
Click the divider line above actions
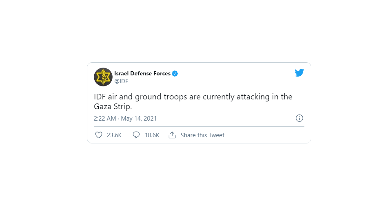199,126
